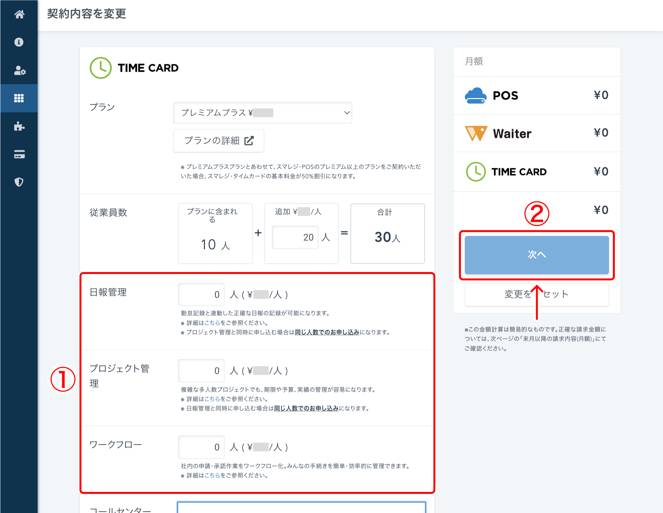Click 同じ人数でのお申し込み text under プロジェクト管理
663x513 pixels.
tap(306, 408)
